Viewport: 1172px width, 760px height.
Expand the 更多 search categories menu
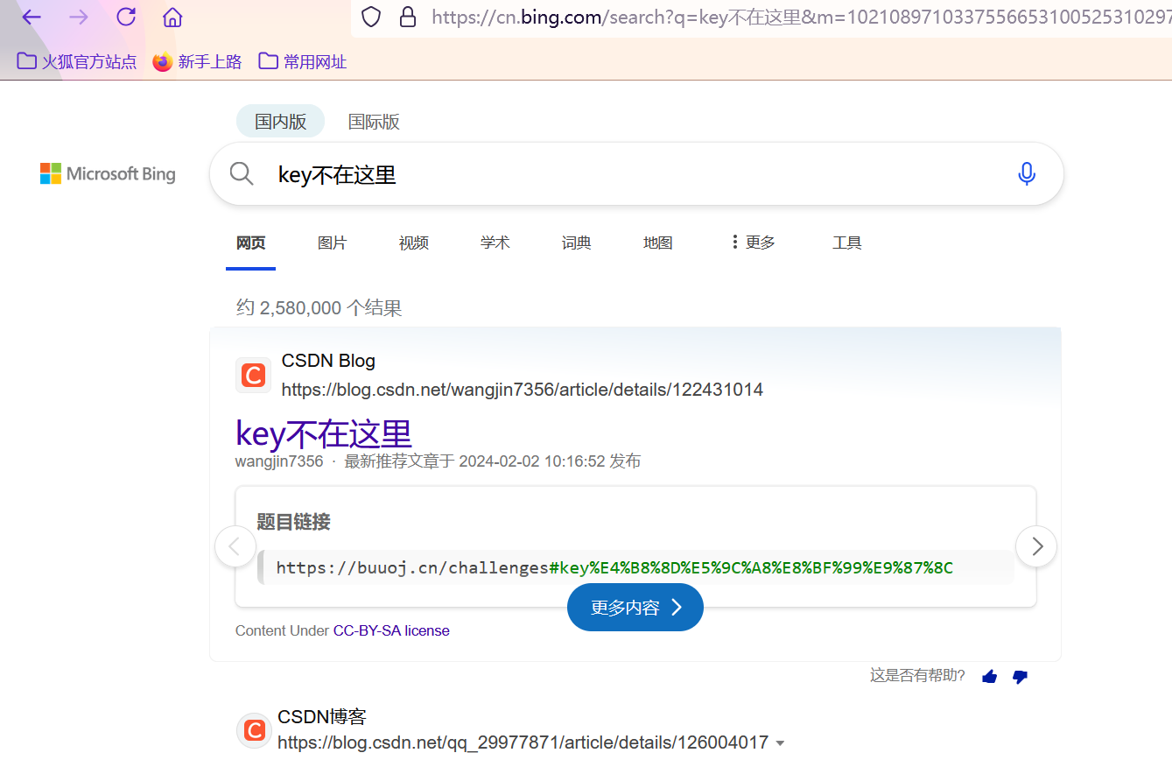[x=751, y=242]
